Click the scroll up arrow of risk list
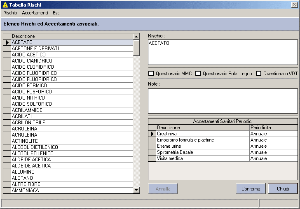The height and width of the screenshot is (209, 300). click(136, 37)
